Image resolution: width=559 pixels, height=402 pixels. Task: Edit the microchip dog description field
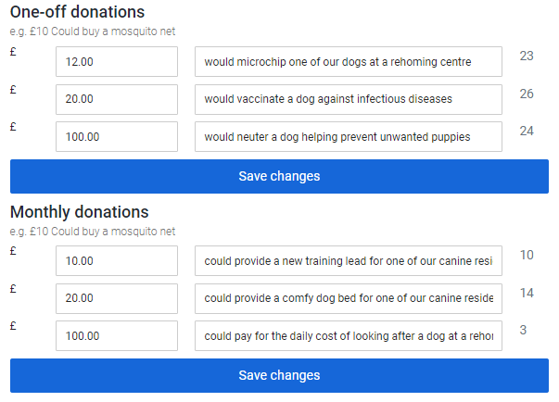click(348, 62)
